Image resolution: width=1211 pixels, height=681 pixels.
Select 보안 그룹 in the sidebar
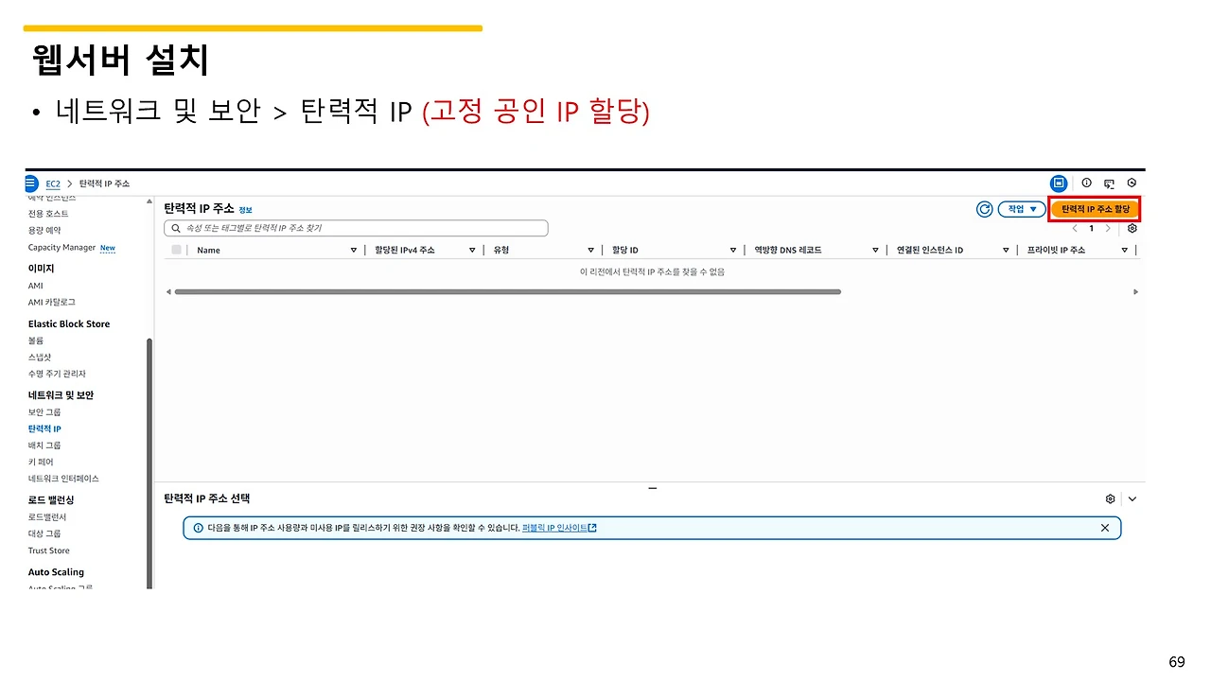[x=44, y=411]
